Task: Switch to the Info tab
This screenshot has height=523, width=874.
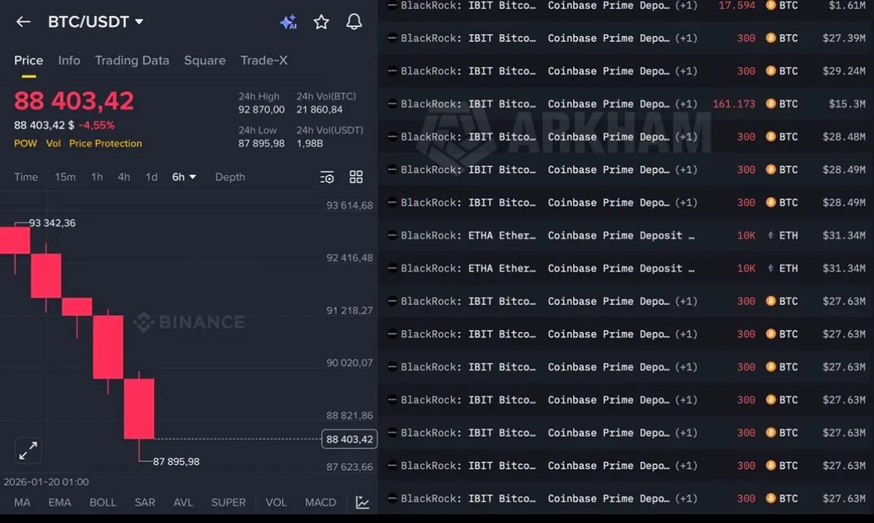Action: click(x=69, y=61)
